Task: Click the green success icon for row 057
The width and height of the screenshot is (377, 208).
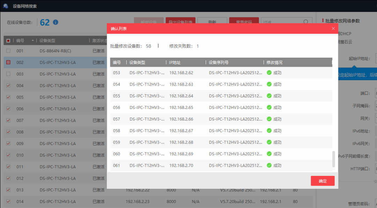Action: [x=269, y=119]
